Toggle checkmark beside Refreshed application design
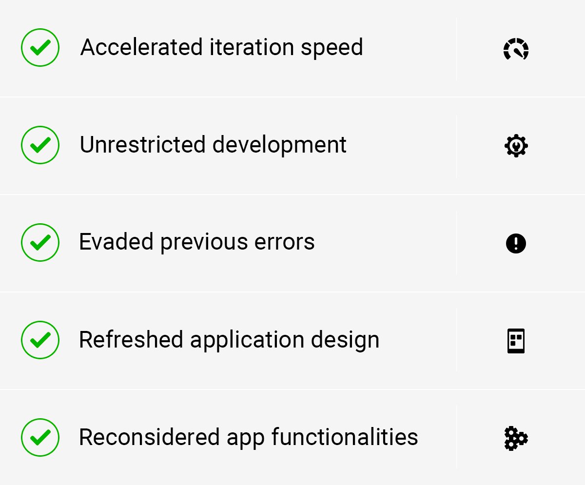Viewport: 585px width, 485px height. pos(40,340)
